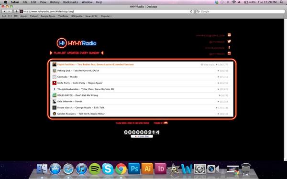287x179 pixels.
Task: Reload the page using refresh icon
Action: coord(191,11)
